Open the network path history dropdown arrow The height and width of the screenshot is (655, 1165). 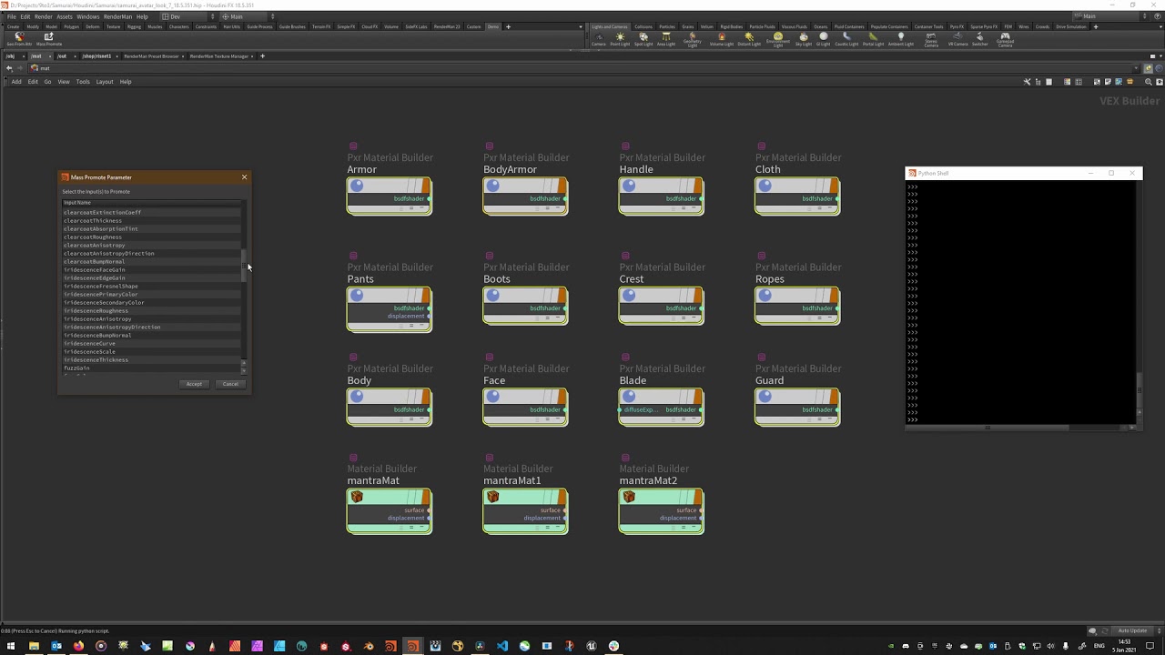click(1137, 68)
